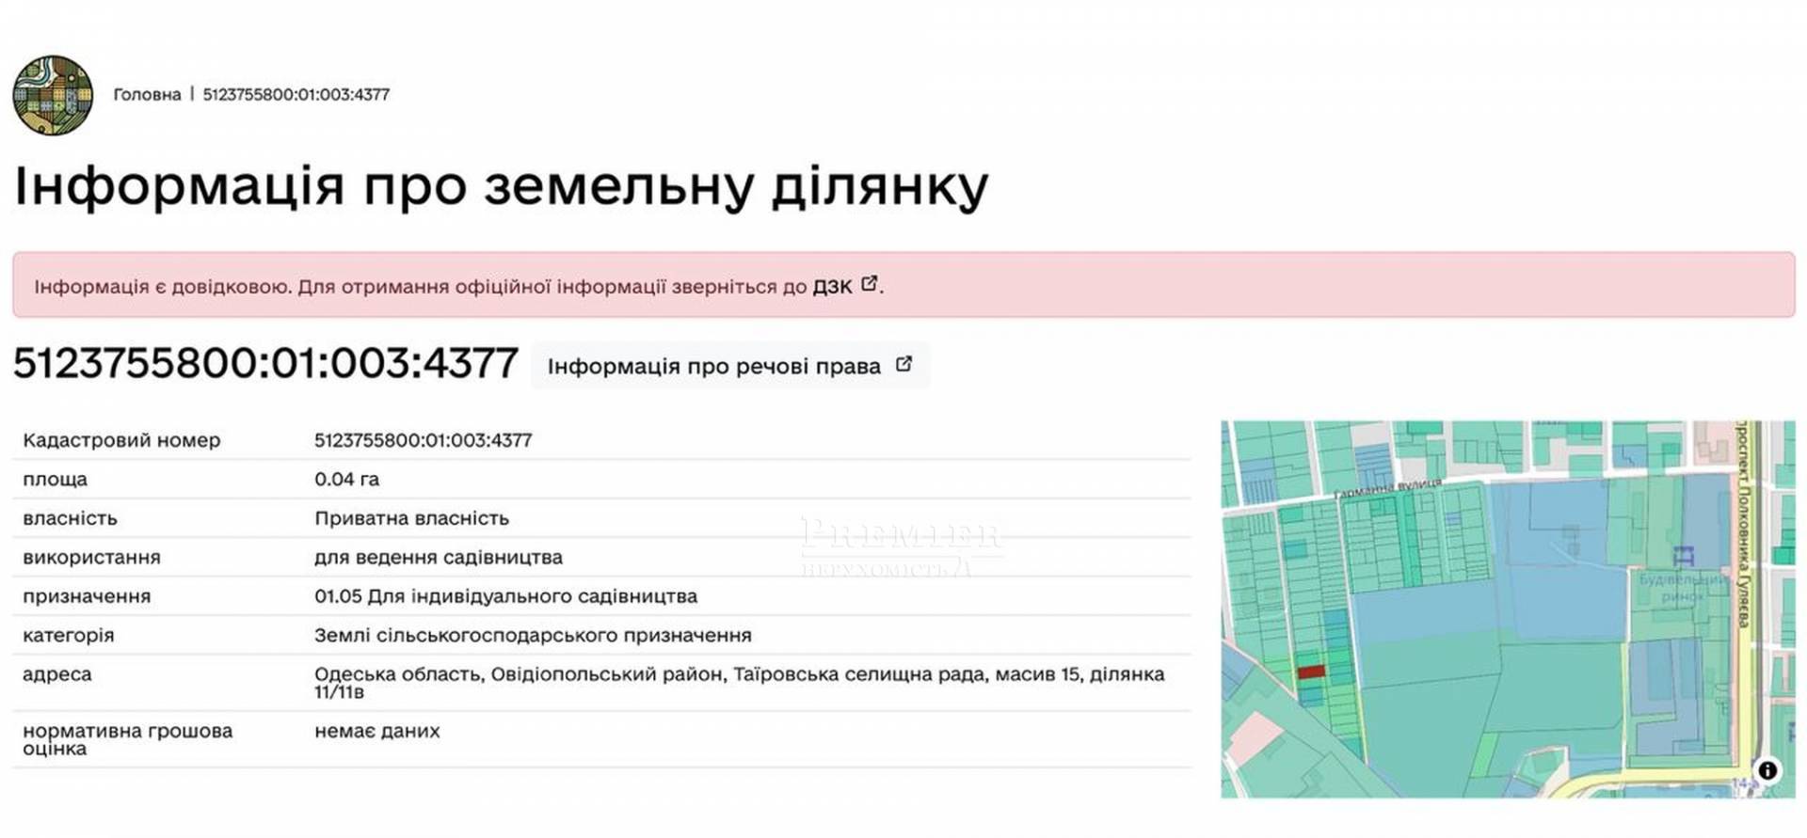Open the ДЗК official information link

coord(831,286)
